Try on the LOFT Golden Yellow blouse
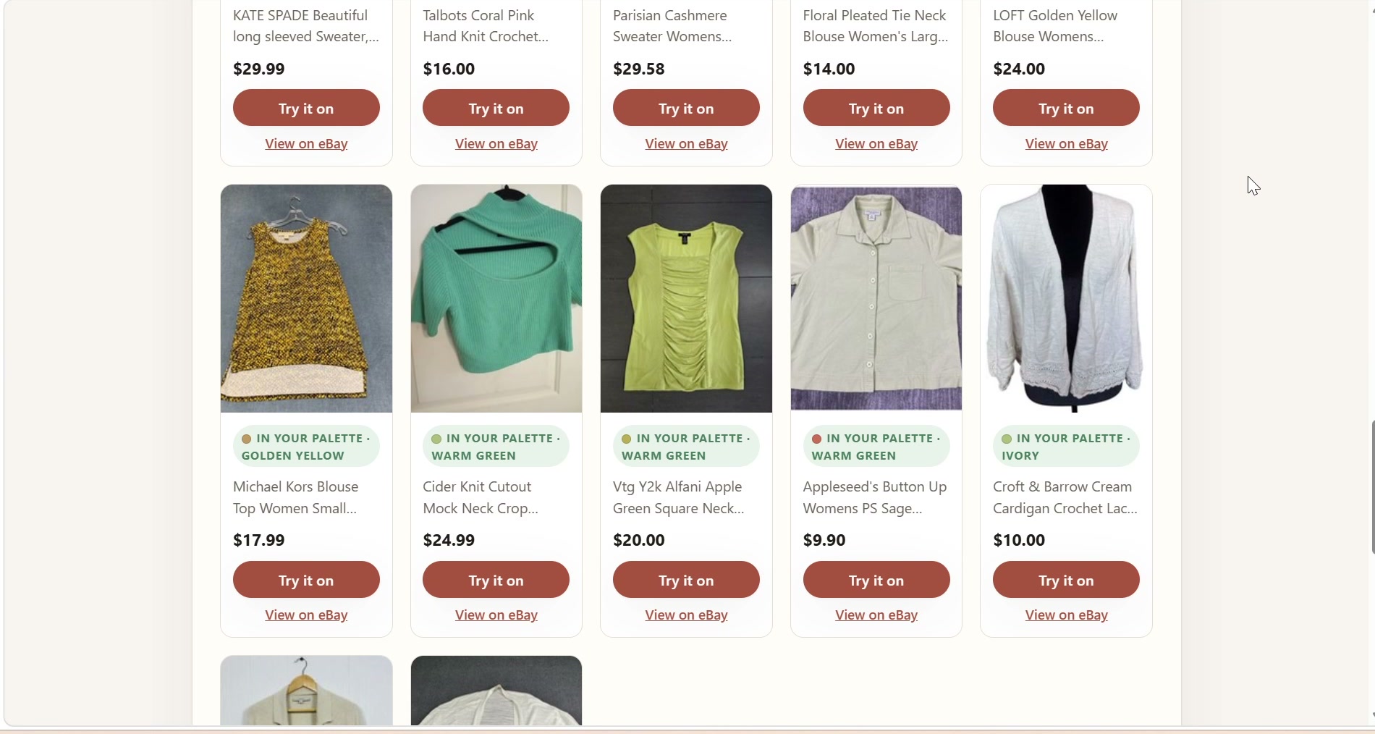This screenshot has width=1375, height=734. click(1066, 108)
